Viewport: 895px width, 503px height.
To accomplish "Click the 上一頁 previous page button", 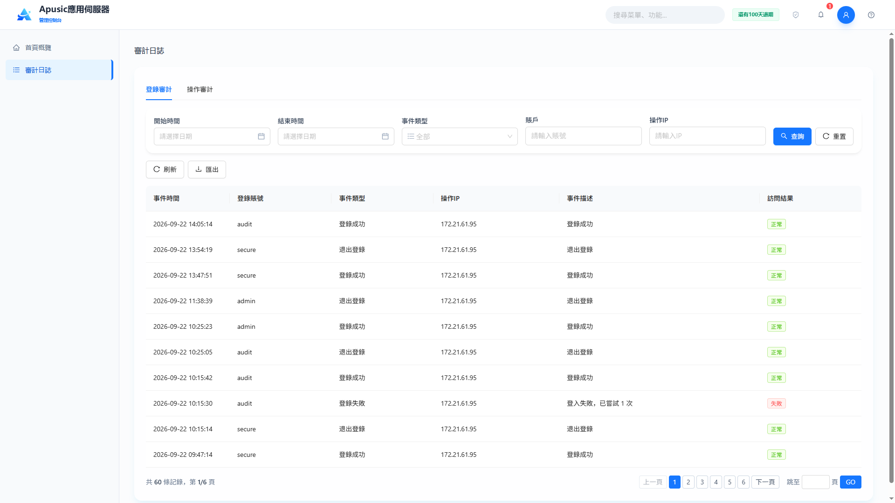I will pos(653,482).
